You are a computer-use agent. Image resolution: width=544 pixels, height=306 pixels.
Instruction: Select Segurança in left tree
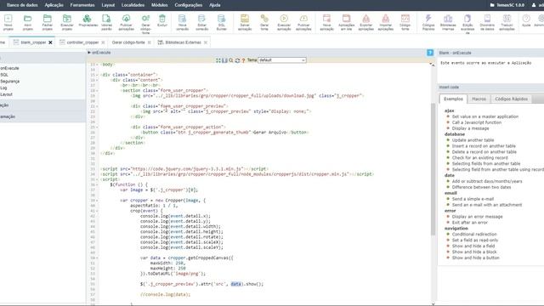pos(9,82)
